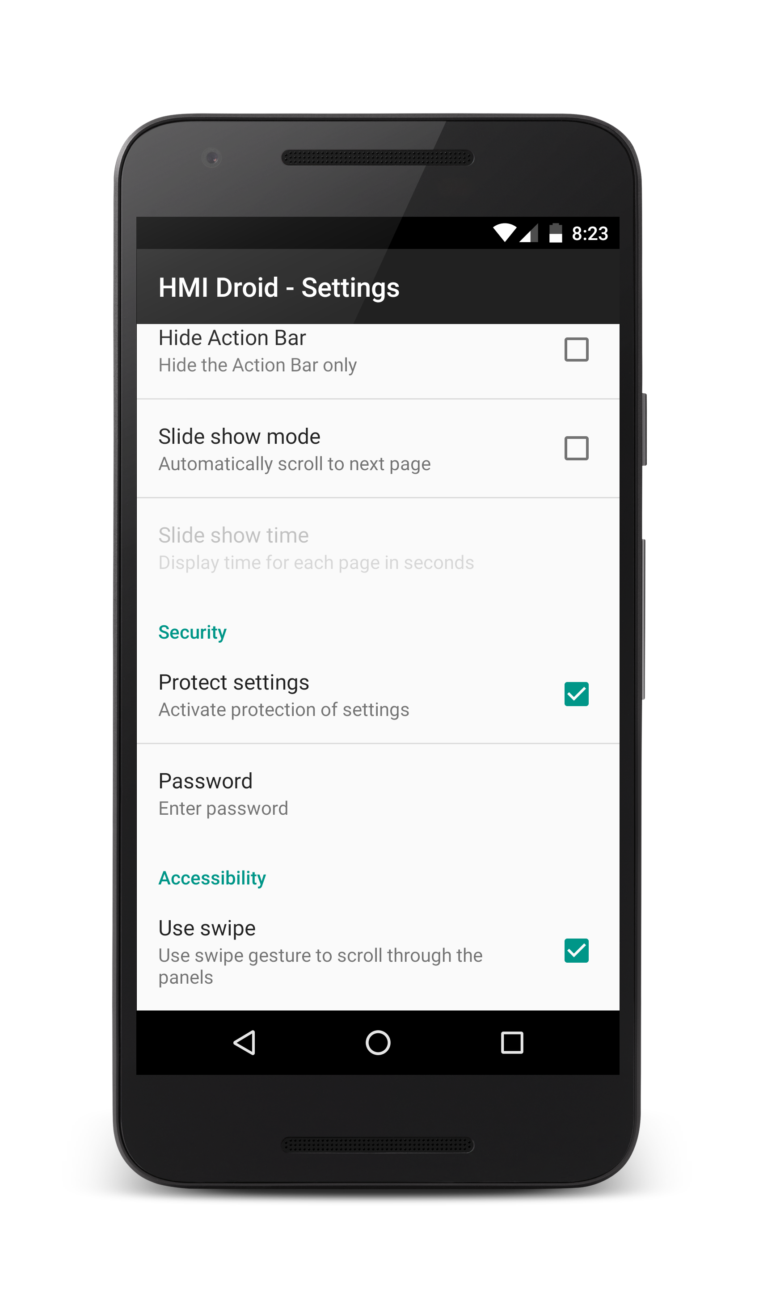Tap the HMI Droid - Settings title
Viewport: 759px width, 1301px height.
coord(279,288)
